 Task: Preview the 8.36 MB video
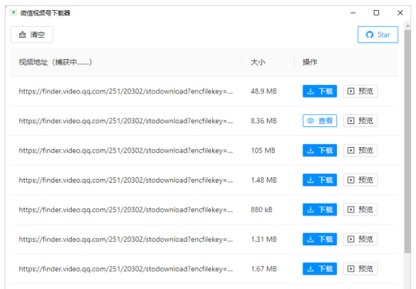point(360,121)
